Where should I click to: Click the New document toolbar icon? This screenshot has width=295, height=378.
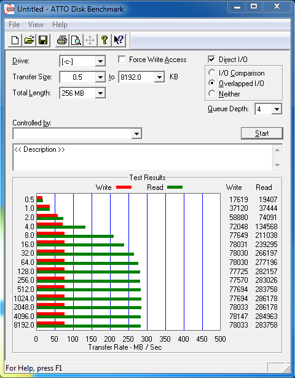point(15,40)
